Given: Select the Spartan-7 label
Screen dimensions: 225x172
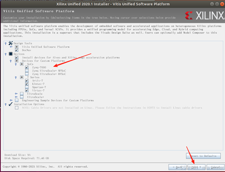Looking at the screenshot, I should point(39,87).
